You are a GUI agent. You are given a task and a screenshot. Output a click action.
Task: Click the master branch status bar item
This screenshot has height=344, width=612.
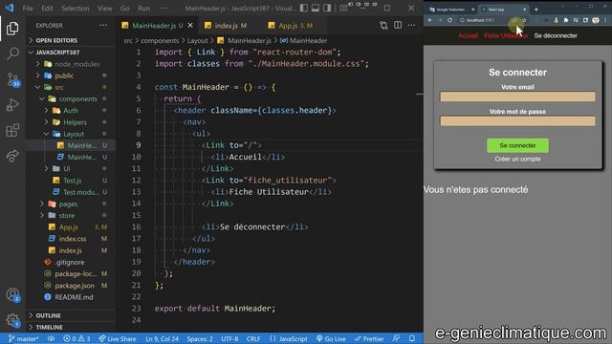coord(23,338)
